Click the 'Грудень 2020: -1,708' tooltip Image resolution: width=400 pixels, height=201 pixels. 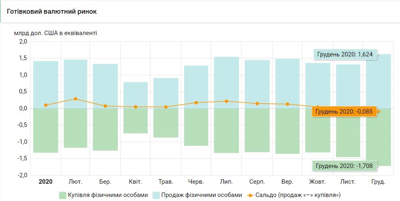344,166
